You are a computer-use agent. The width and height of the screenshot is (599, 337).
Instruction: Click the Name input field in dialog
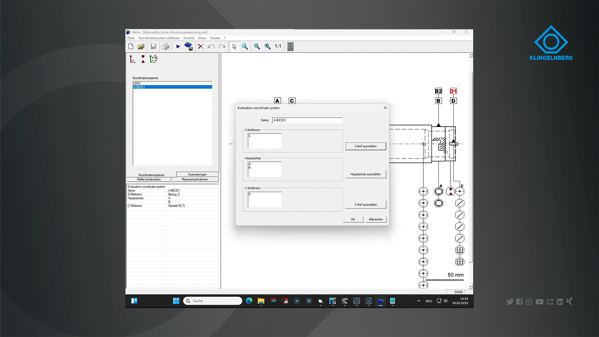307,120
